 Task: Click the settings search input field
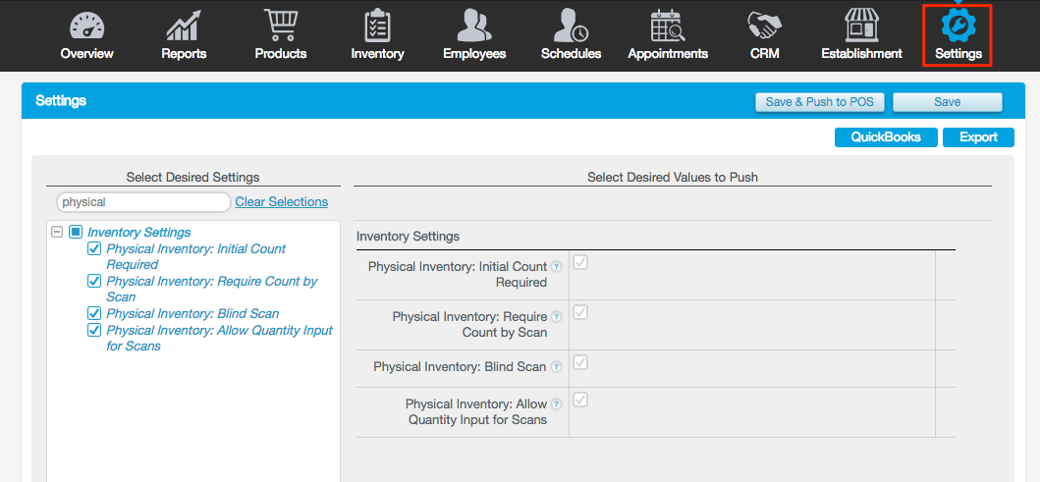pos(143,202)
